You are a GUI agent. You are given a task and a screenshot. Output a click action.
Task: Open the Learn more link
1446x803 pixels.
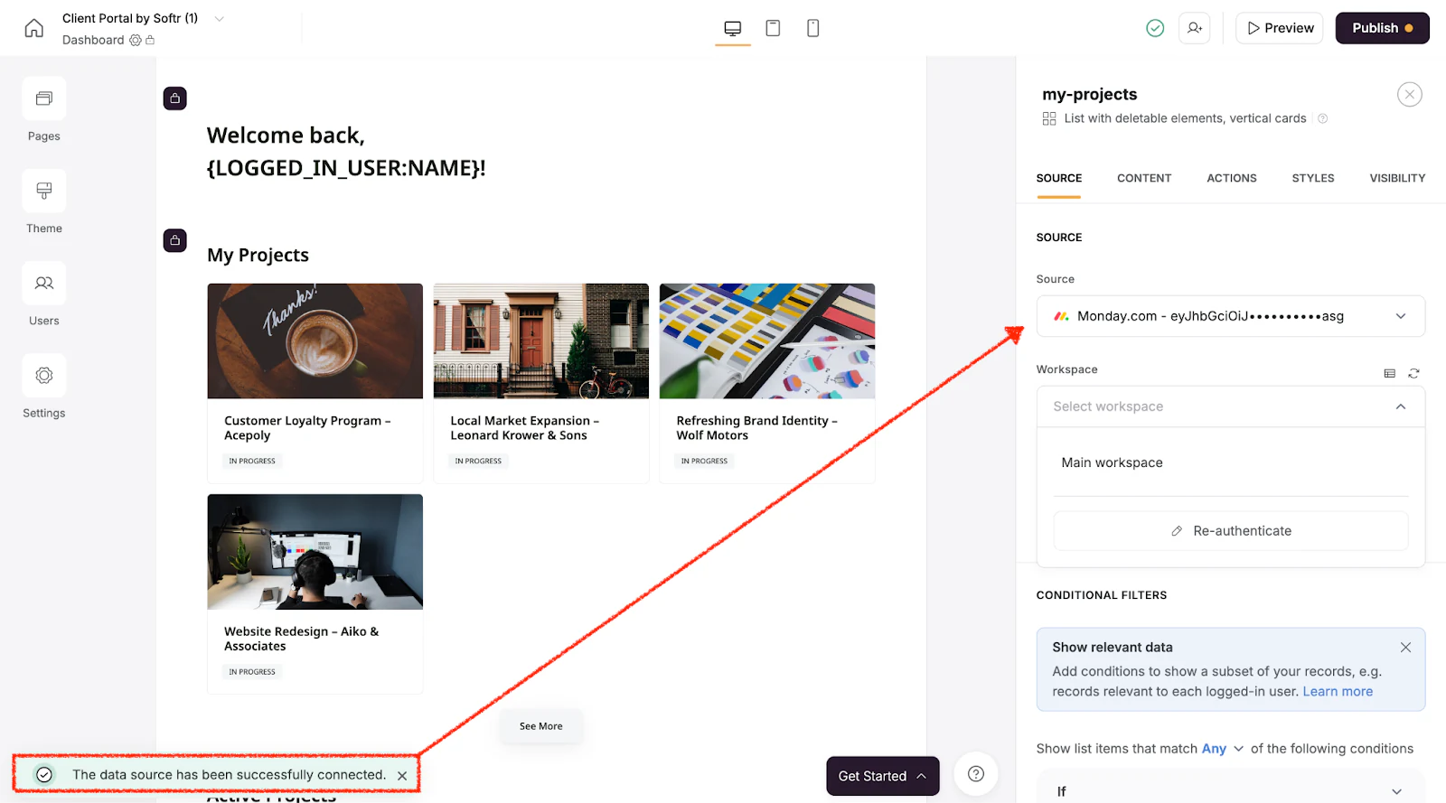(x=1338, y=691)
